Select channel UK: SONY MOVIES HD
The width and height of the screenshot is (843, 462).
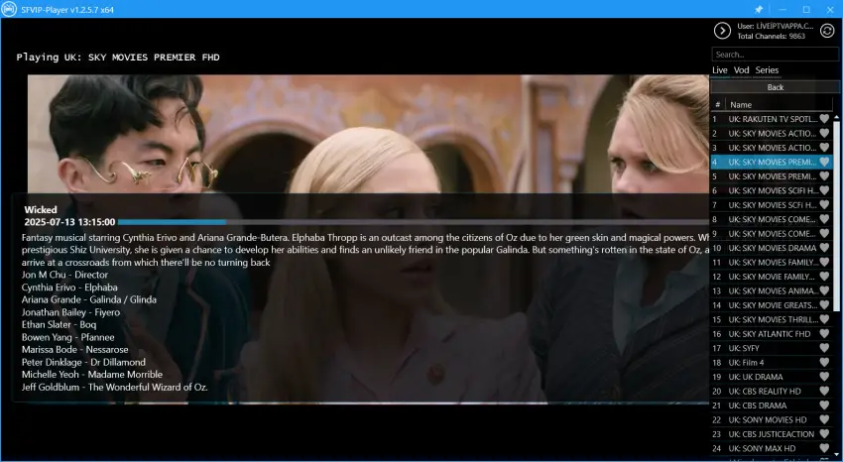(772, 419)
